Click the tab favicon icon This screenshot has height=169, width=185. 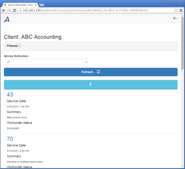click(6, 5)
